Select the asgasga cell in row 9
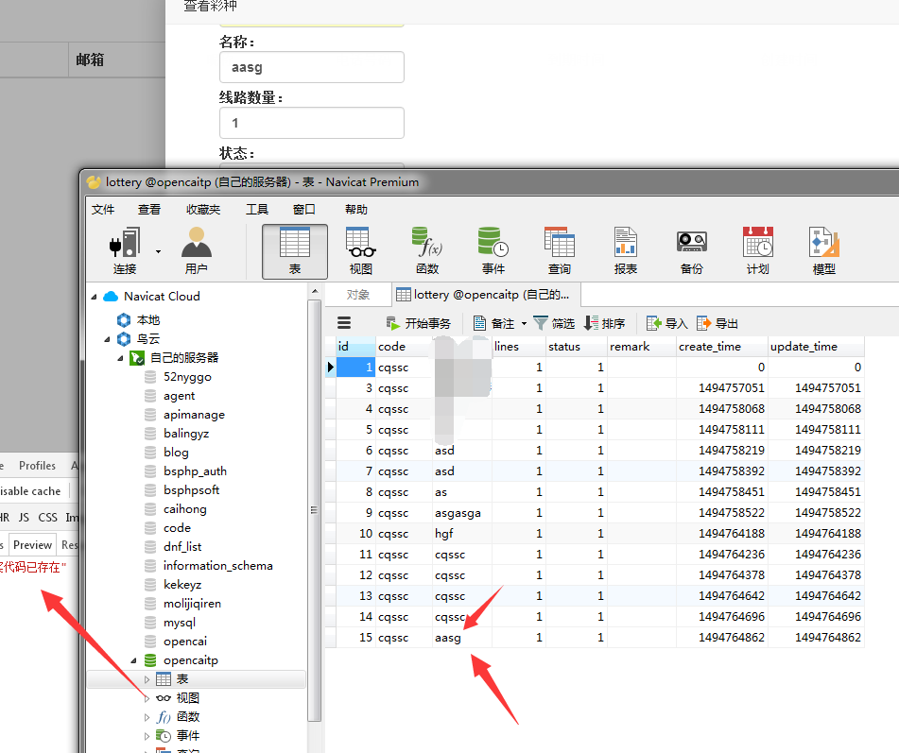Screen dimensions: 899x753 click(x=462, y=512)
